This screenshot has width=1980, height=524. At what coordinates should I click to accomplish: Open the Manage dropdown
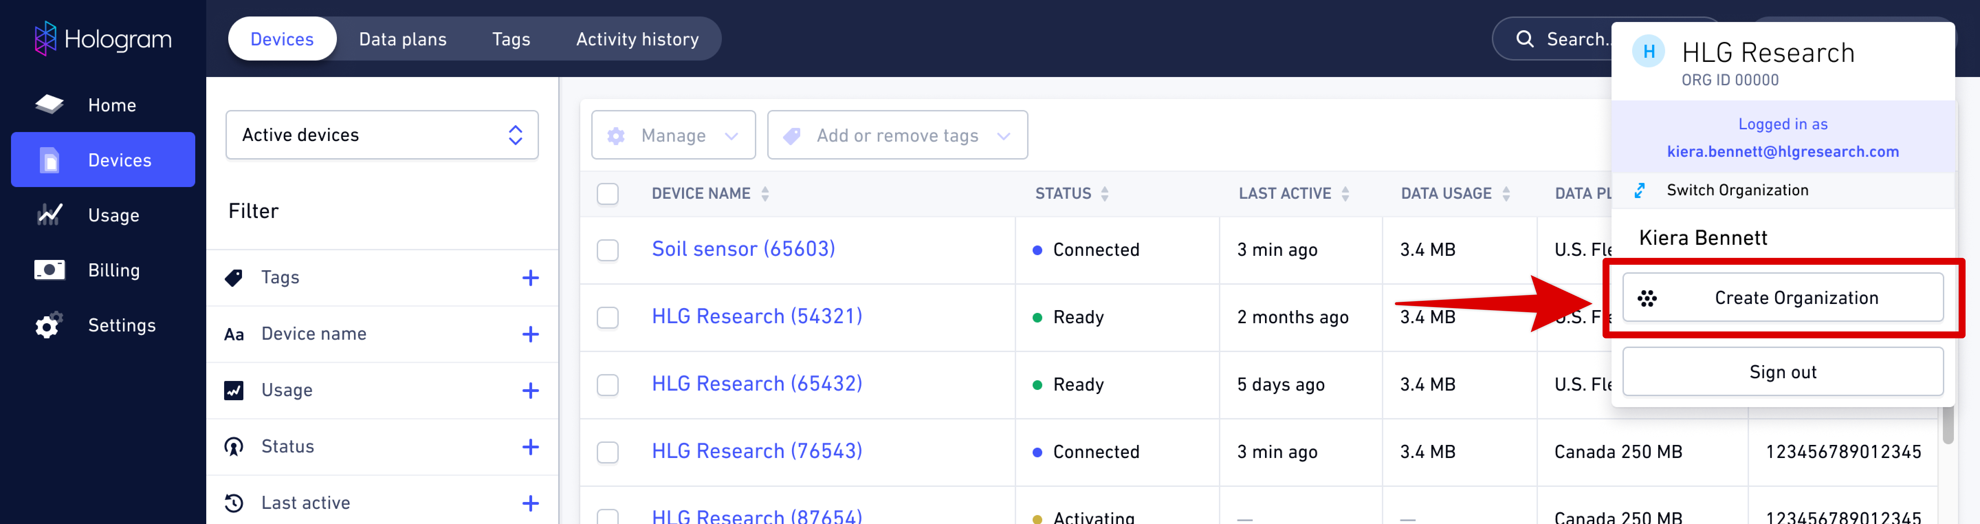pyautogui.click(x=673, y=135)
